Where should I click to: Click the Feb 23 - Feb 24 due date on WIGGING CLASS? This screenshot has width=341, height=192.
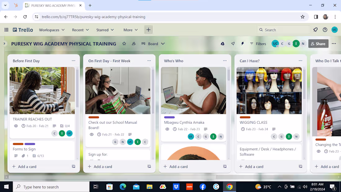[x=255, y=129]
